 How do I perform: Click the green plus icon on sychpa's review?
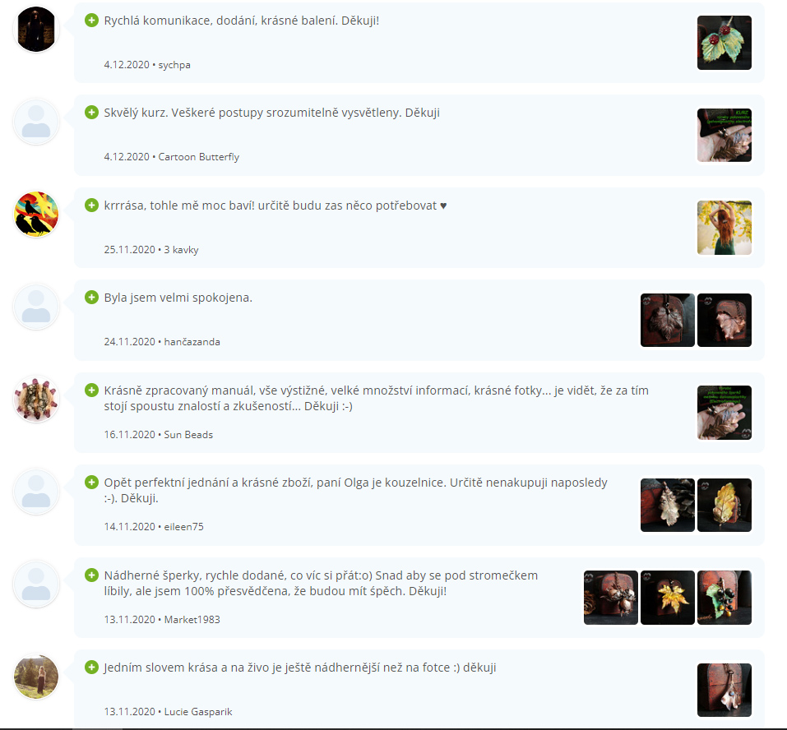91,21
